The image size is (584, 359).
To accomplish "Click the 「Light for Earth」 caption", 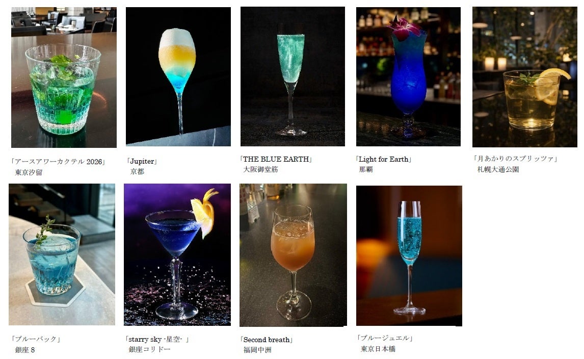I will click(x=384, y=159).
